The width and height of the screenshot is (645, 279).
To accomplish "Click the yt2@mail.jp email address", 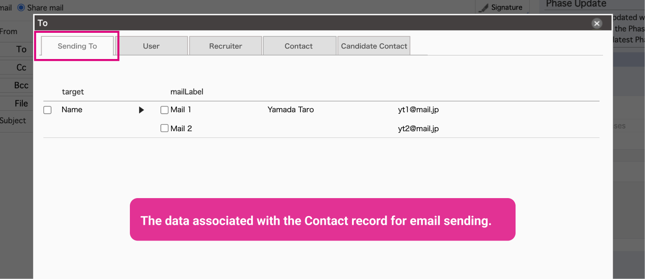I will (418, 129).
